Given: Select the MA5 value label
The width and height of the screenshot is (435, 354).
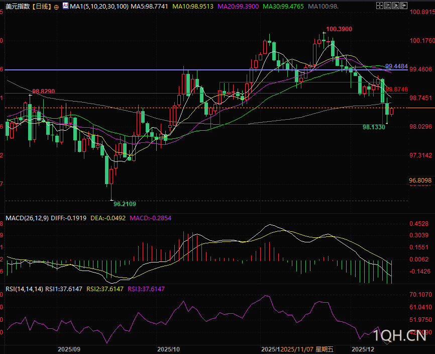Looking at the screenshot, I should point(149,7).
